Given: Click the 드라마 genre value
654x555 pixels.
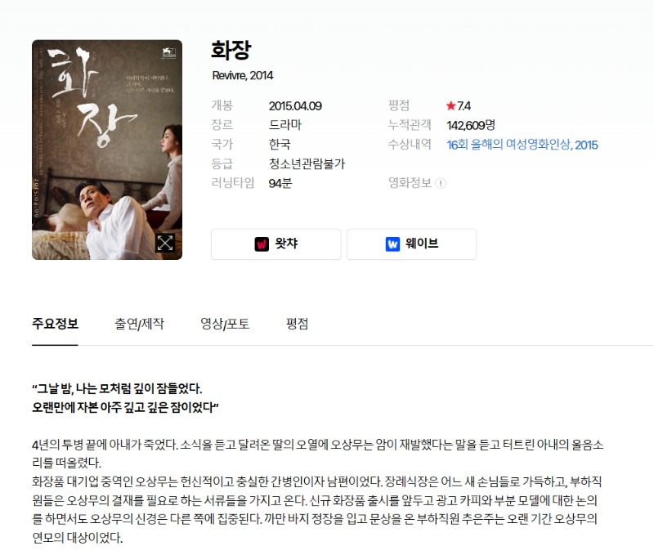Looking at the screenshot, I should tap(285, 125).
